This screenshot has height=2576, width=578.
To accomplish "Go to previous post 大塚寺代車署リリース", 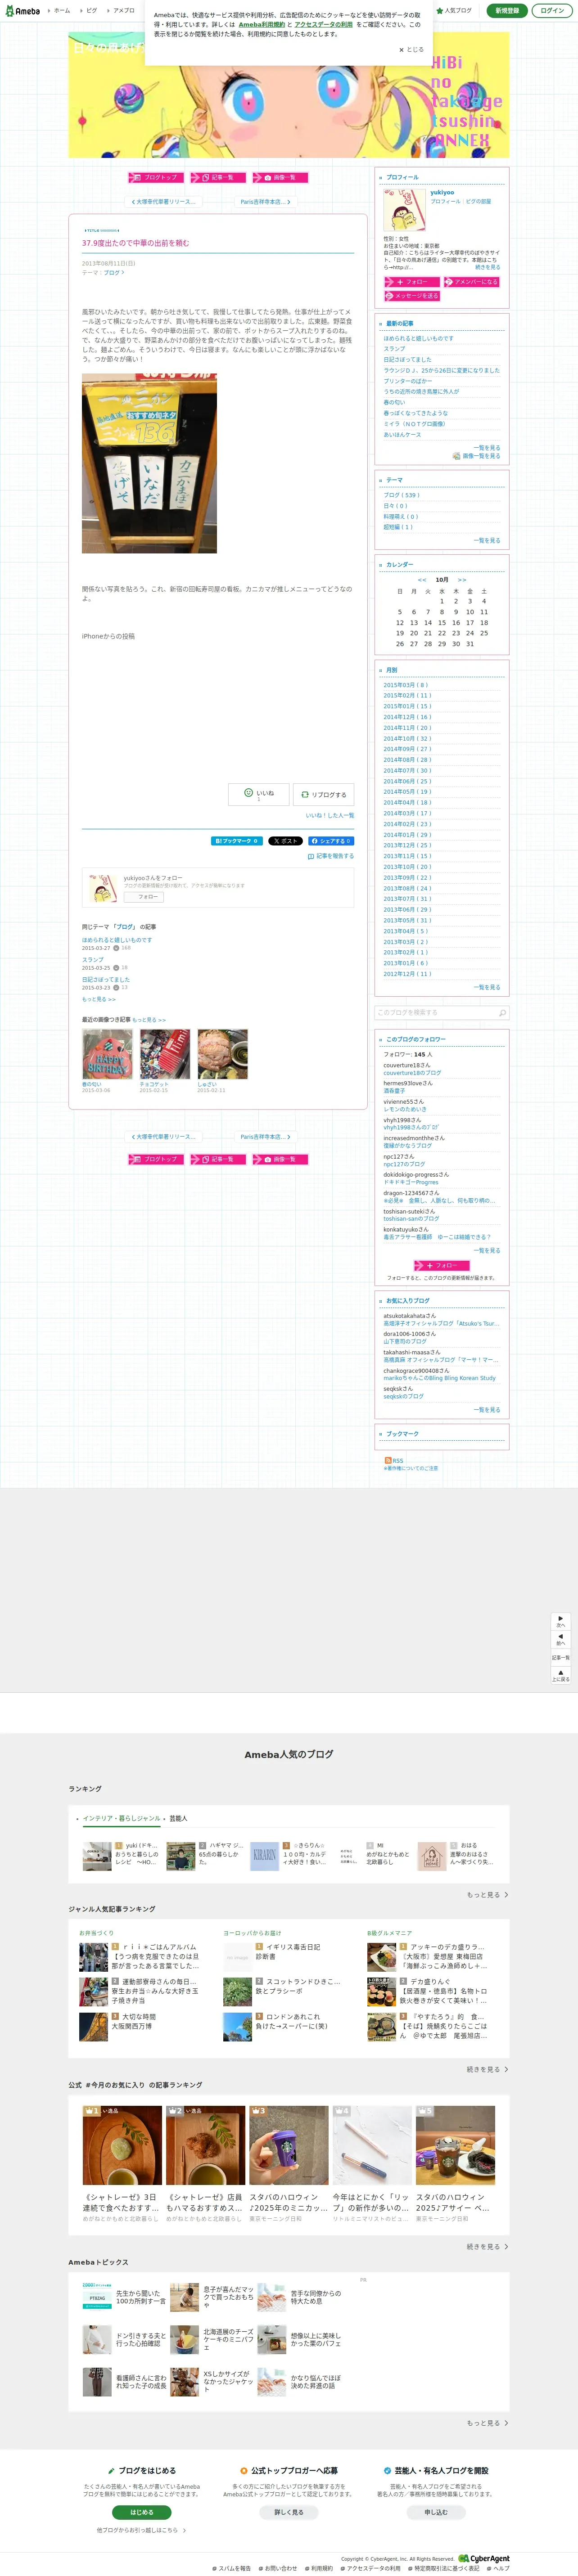I will point(164,202).
